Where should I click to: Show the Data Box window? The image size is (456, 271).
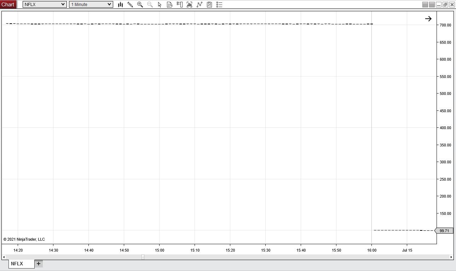(x=170, y=5)
